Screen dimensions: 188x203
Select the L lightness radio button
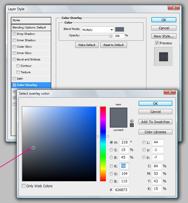[x=144, y=142]
